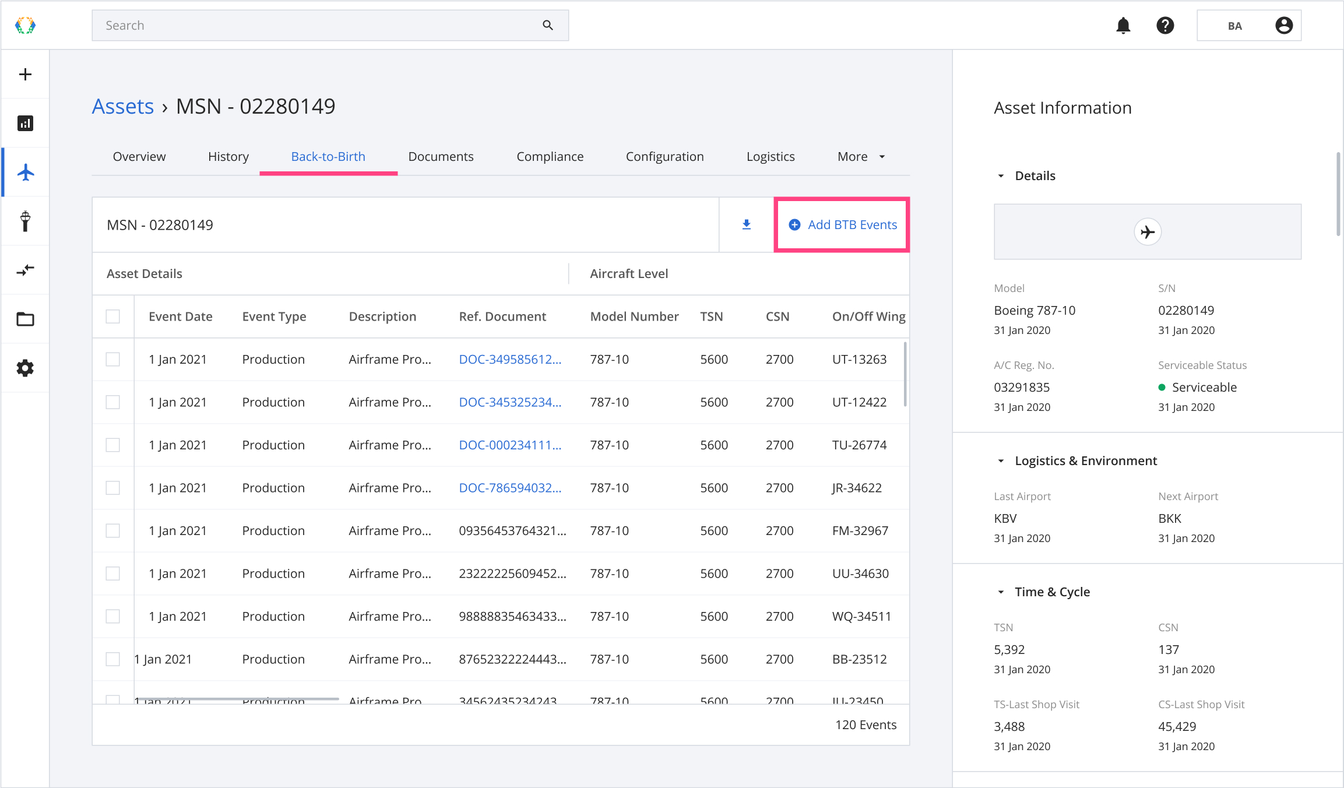Open the dashboard chart icon in sidebar
The width and height of the screenshot is (1344, 788).
[25, 123]
